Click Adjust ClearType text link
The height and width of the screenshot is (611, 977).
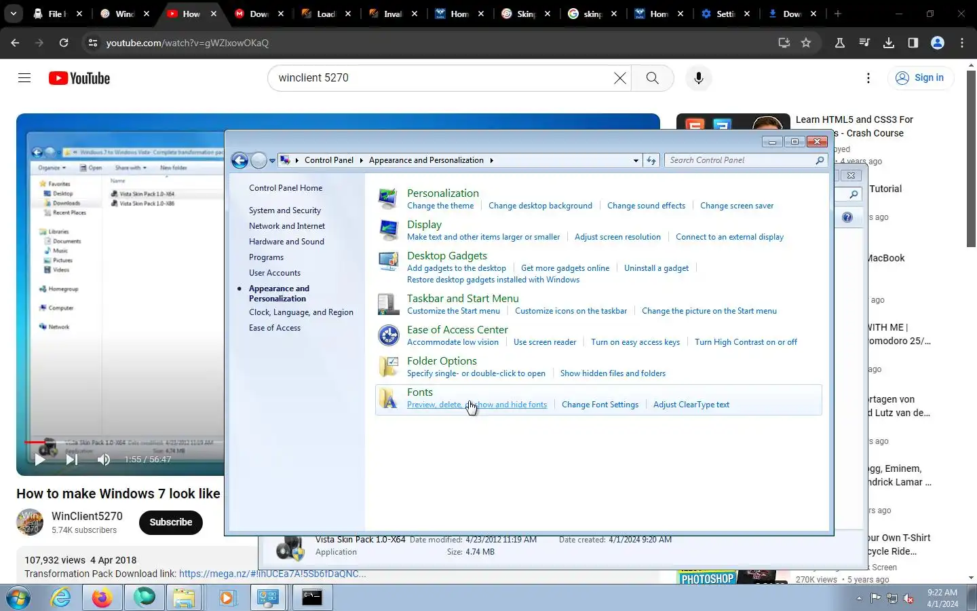(691, 405)
